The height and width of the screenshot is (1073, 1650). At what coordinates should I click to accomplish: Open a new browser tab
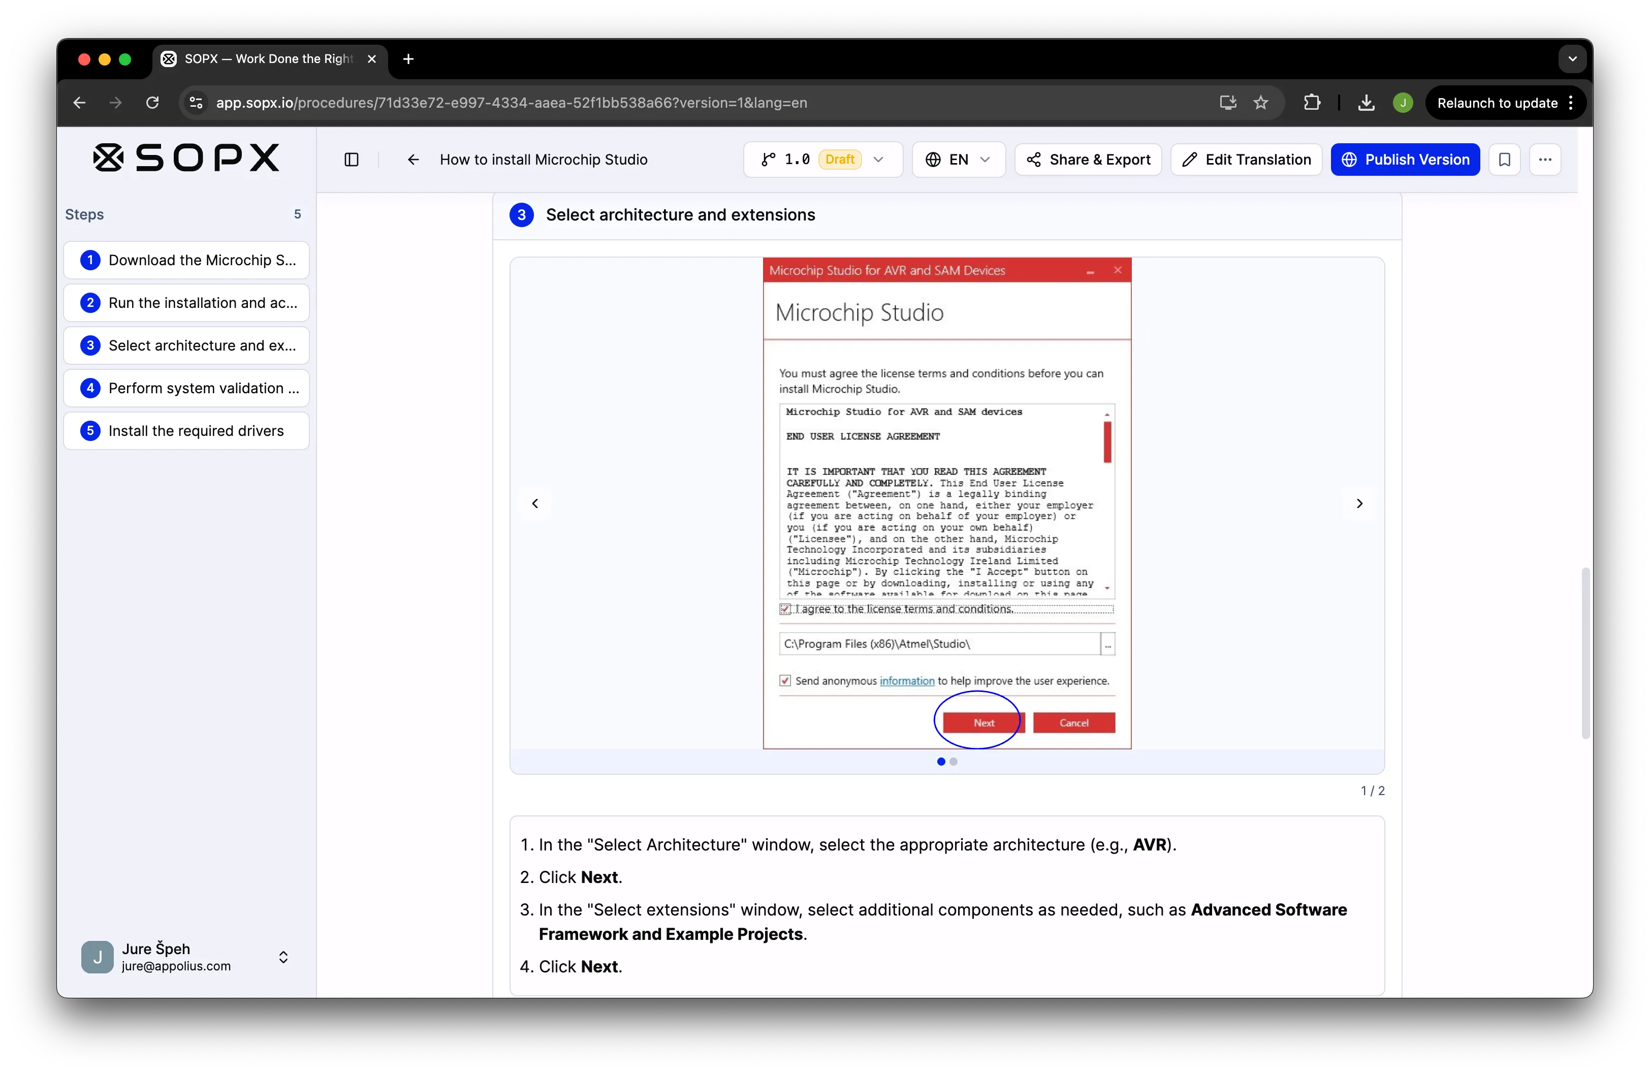408,59
